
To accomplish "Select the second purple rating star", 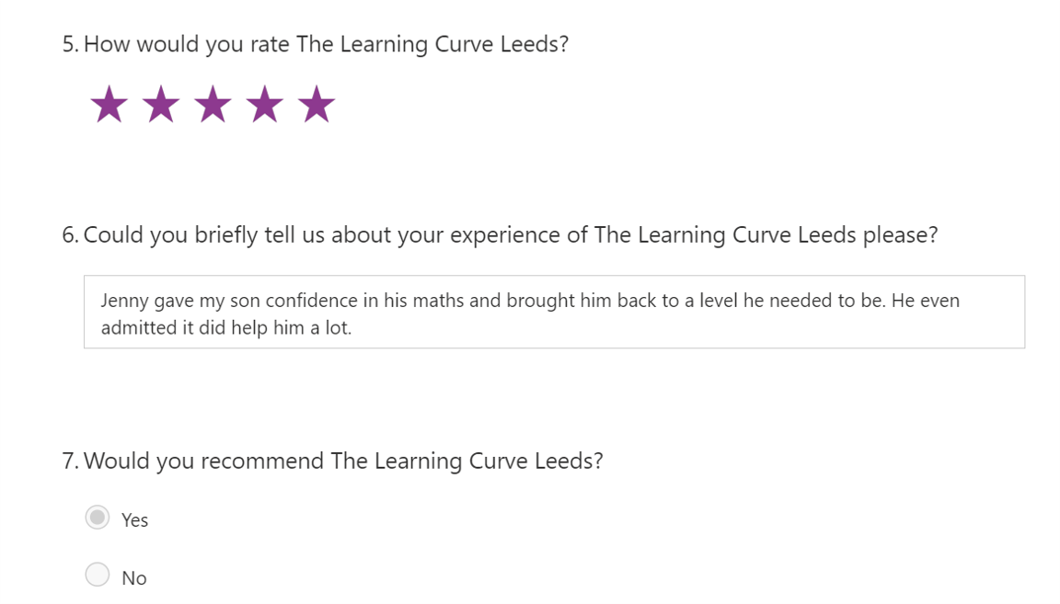I will pos(161,105).
